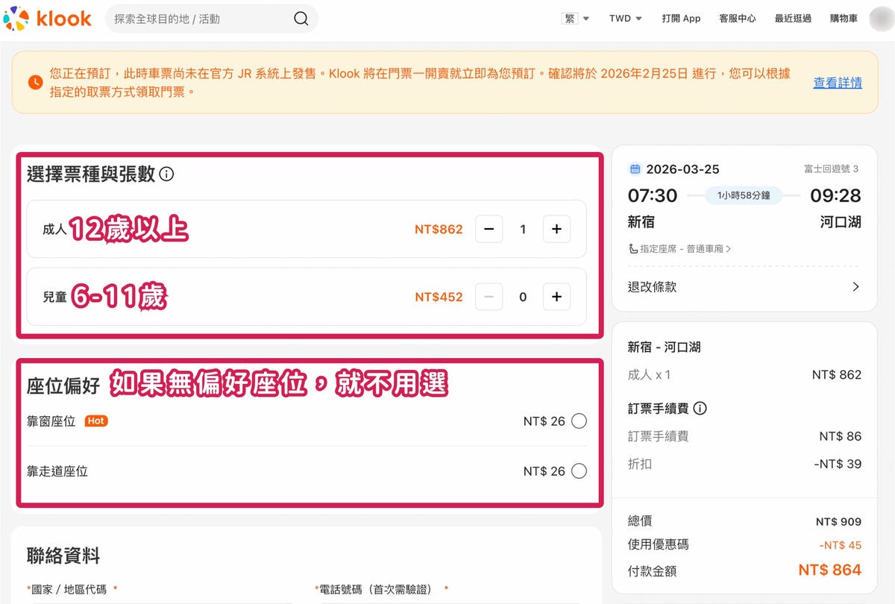Viewport: 895px width, 604px height.
Task: Open the 繁 language dropdown
Action: coord(575,19)
